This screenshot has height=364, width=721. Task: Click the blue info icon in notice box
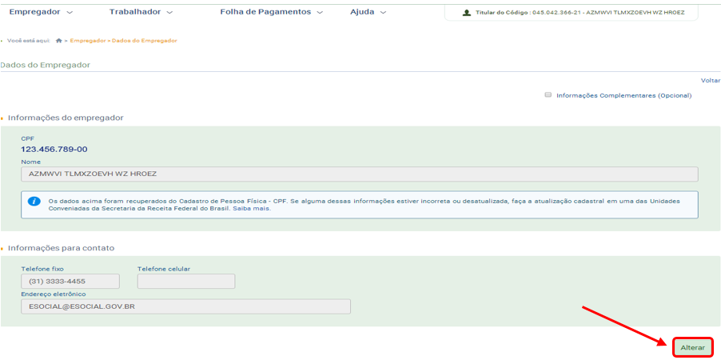point(34,202)
